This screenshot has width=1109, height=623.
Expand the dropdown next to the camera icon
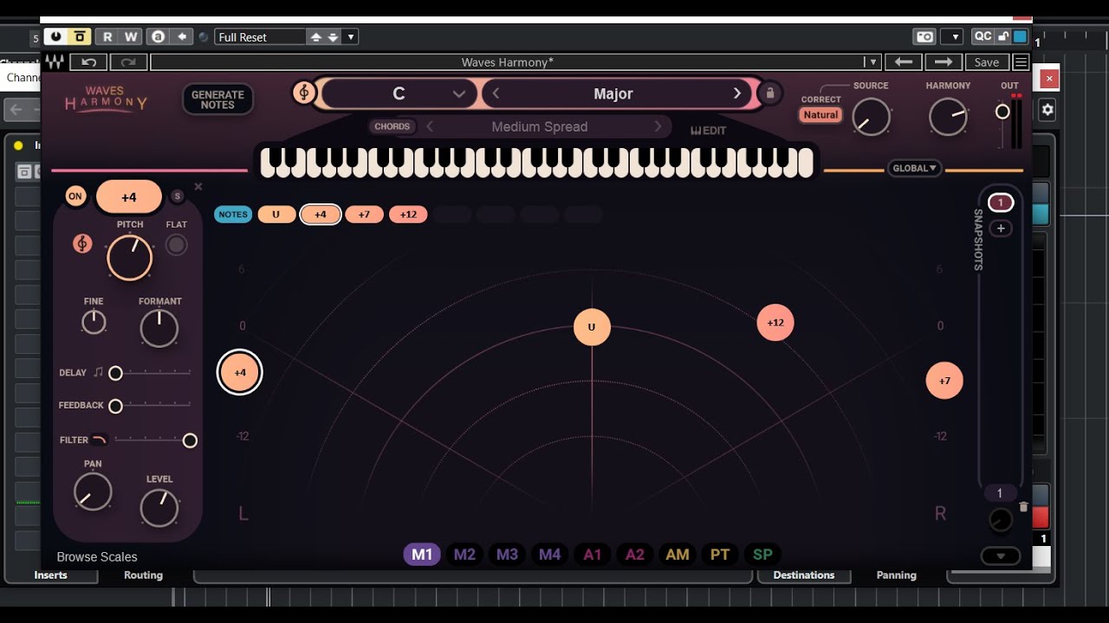pos(952,36)
